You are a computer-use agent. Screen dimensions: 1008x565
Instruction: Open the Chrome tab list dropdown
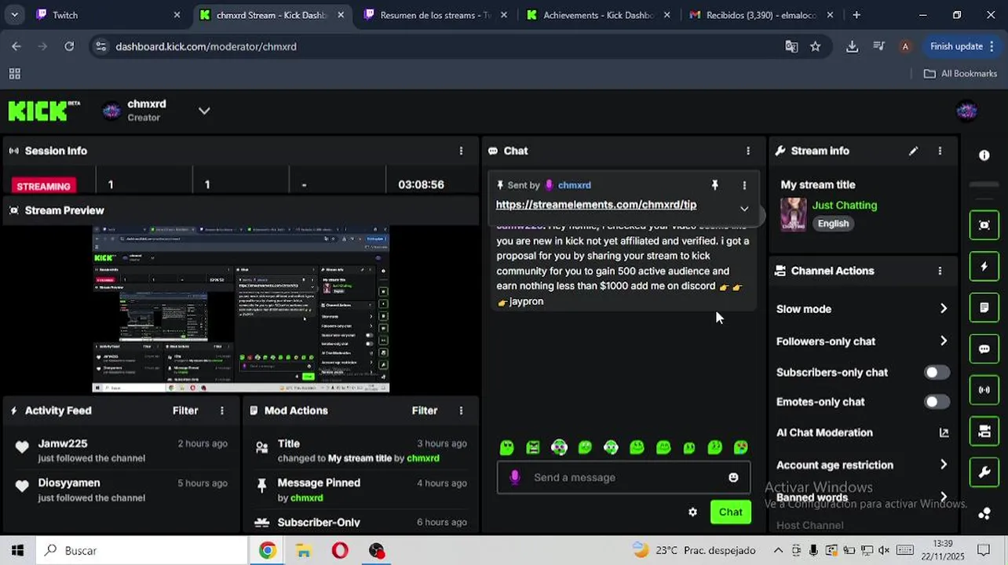pos(14,15)
